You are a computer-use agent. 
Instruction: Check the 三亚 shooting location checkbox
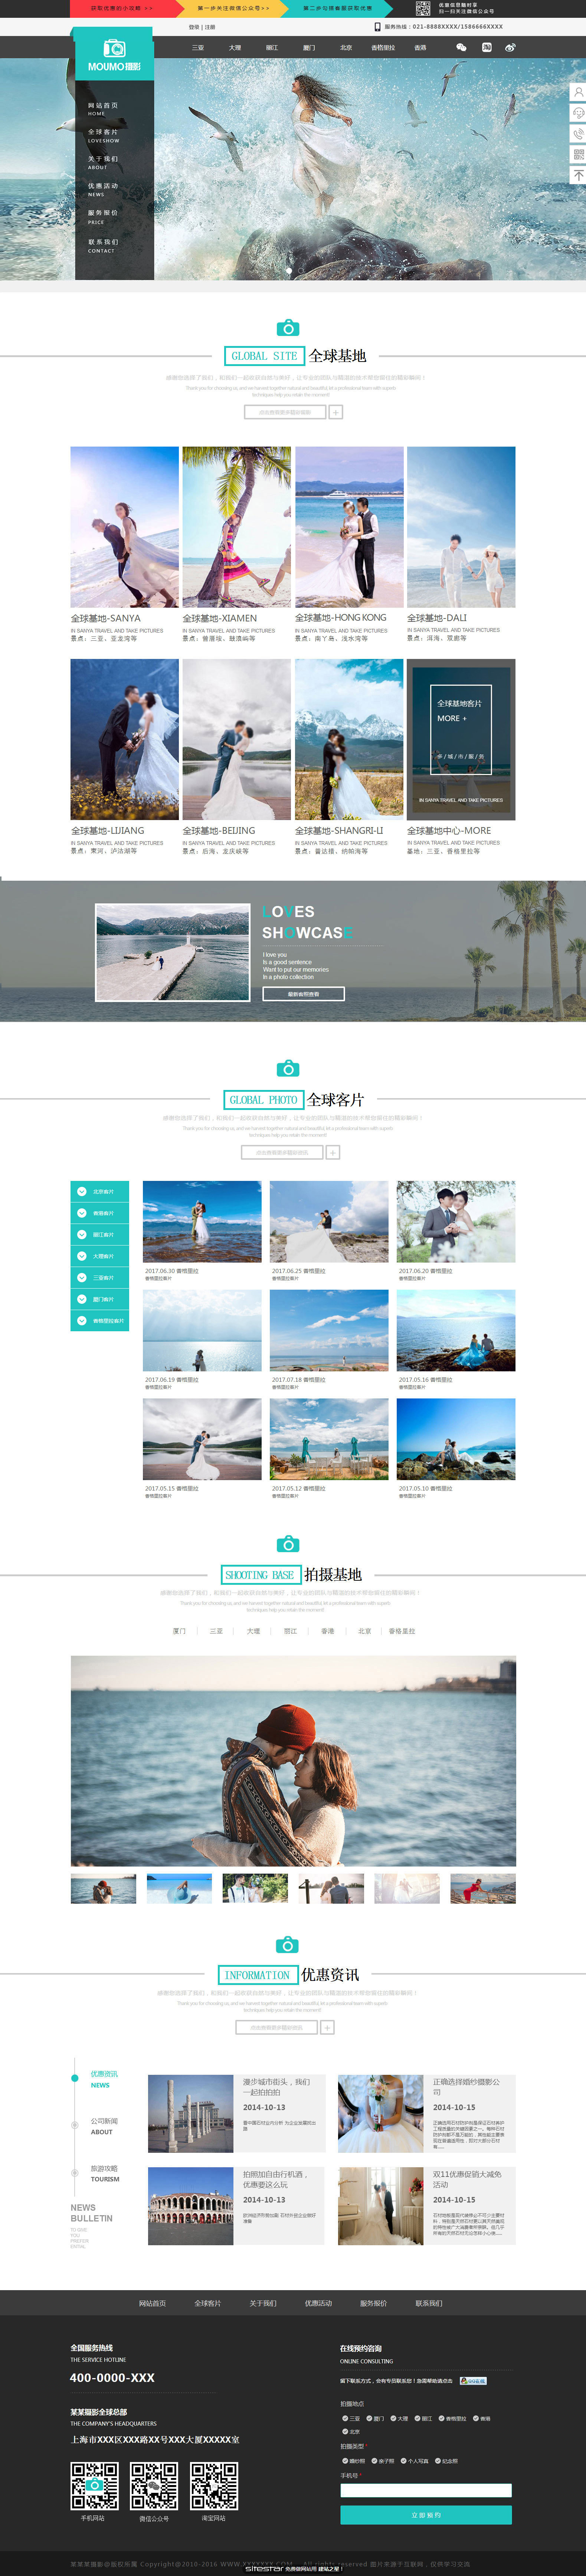pos(345,2418)
